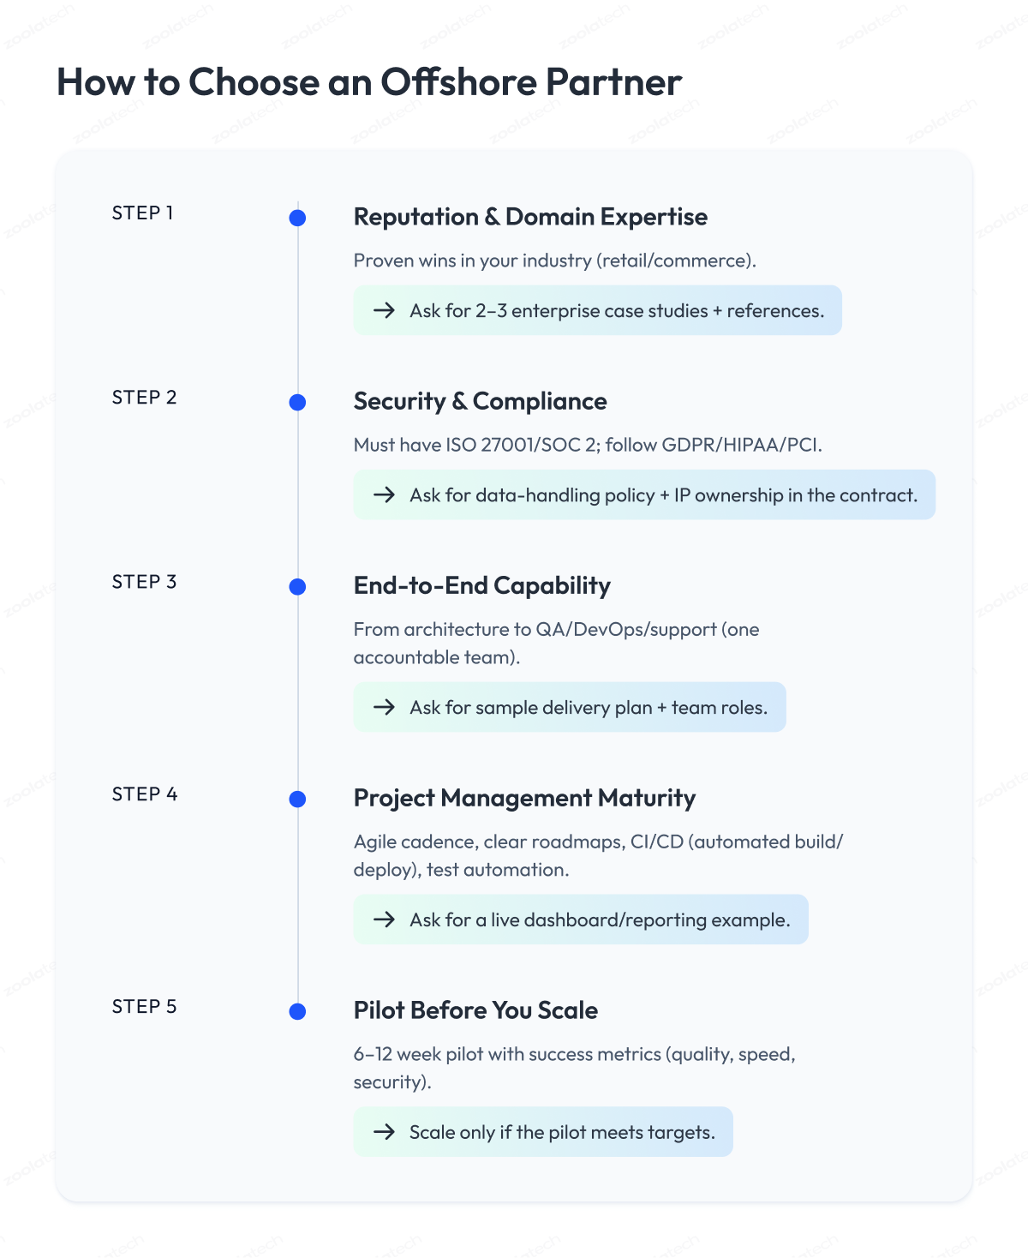Screen dimensions: 1028x1258
Task: Click How to Choose an Offshore Partner title
Action: [369, 82]
